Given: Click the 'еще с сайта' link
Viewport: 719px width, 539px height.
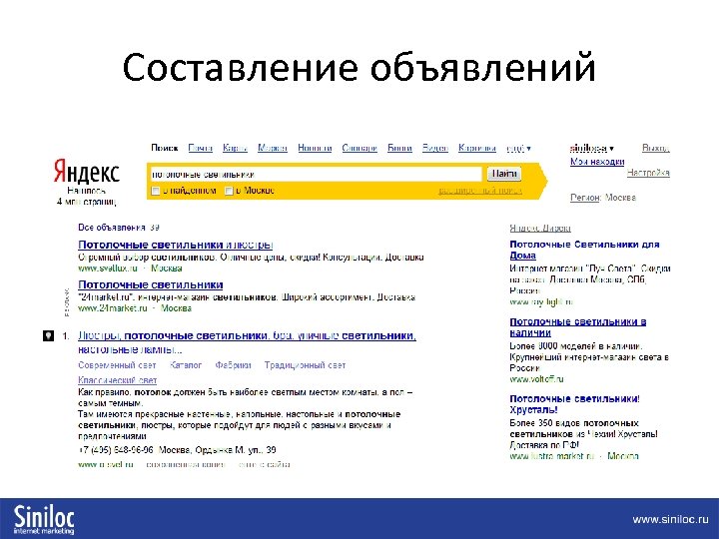Looking at the screenshot, I should (x=264, y=465).
